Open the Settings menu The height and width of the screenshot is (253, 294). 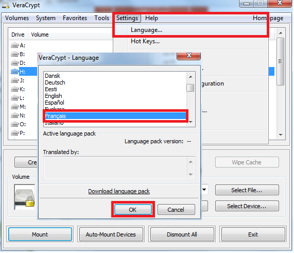click(x=127, y=18)
